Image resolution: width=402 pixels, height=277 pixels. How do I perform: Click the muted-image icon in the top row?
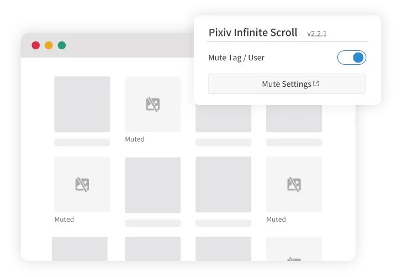pyautogui.click(x=153, y=104)
